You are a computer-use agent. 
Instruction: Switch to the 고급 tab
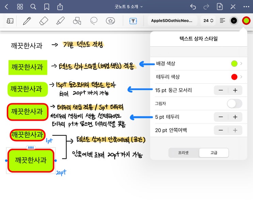pyautogui.click(x=214, y=153)
